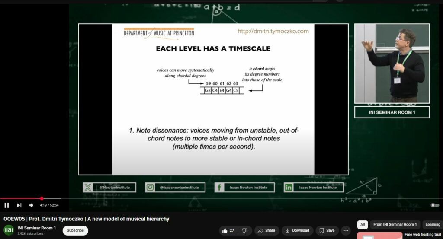
Task: Share the video
Action: coord(266,230)
